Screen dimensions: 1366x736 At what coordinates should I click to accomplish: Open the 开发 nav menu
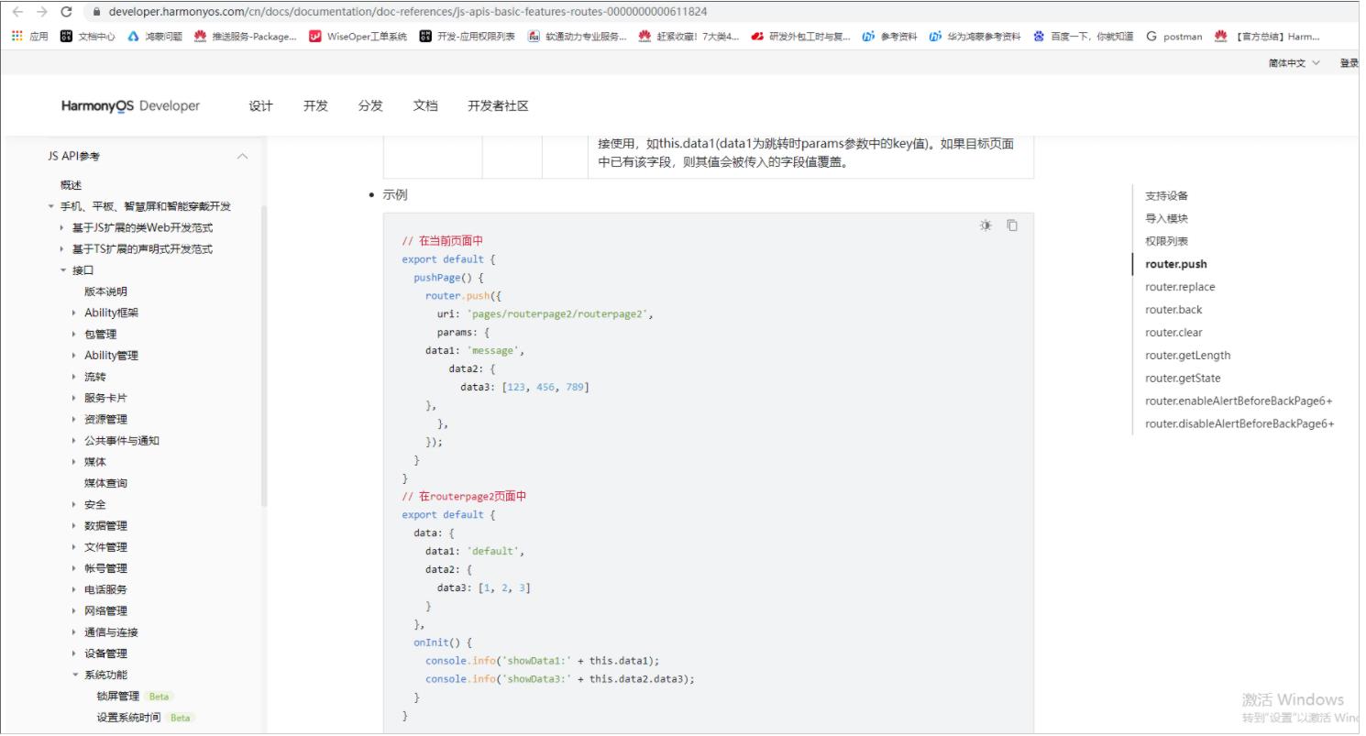315,105
